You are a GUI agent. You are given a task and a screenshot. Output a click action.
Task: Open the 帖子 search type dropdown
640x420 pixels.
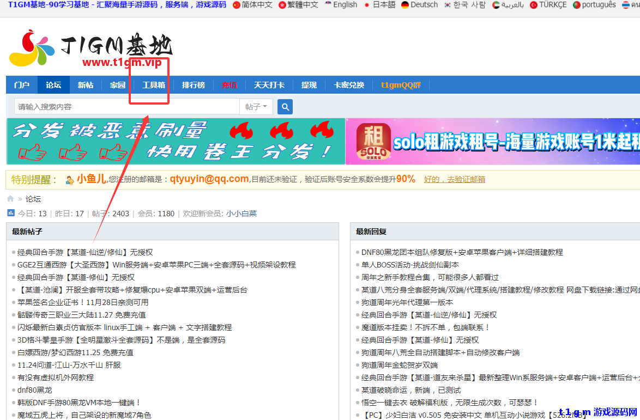point(256,106)
